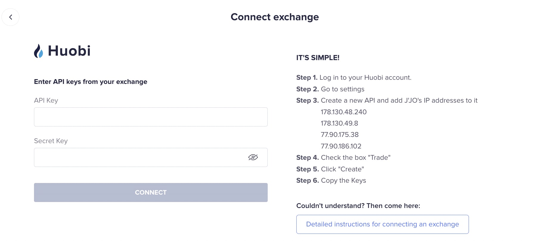Click Step 6 Copy the Keys text

click(331, 181)
